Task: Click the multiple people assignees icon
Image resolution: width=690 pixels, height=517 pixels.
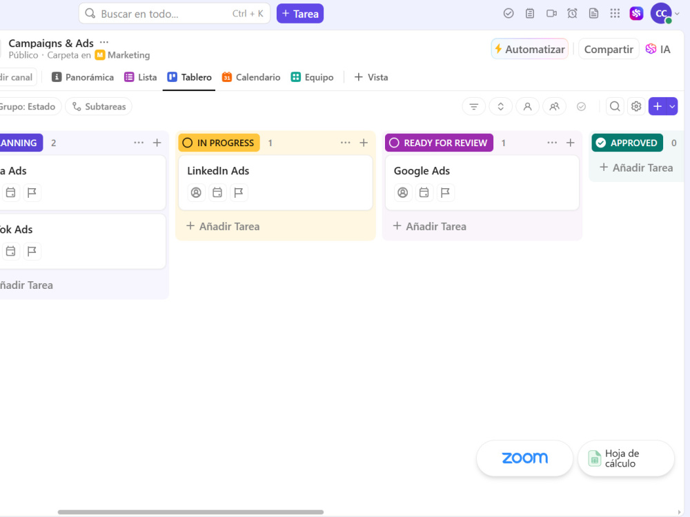Action: [x=555, y=106]
